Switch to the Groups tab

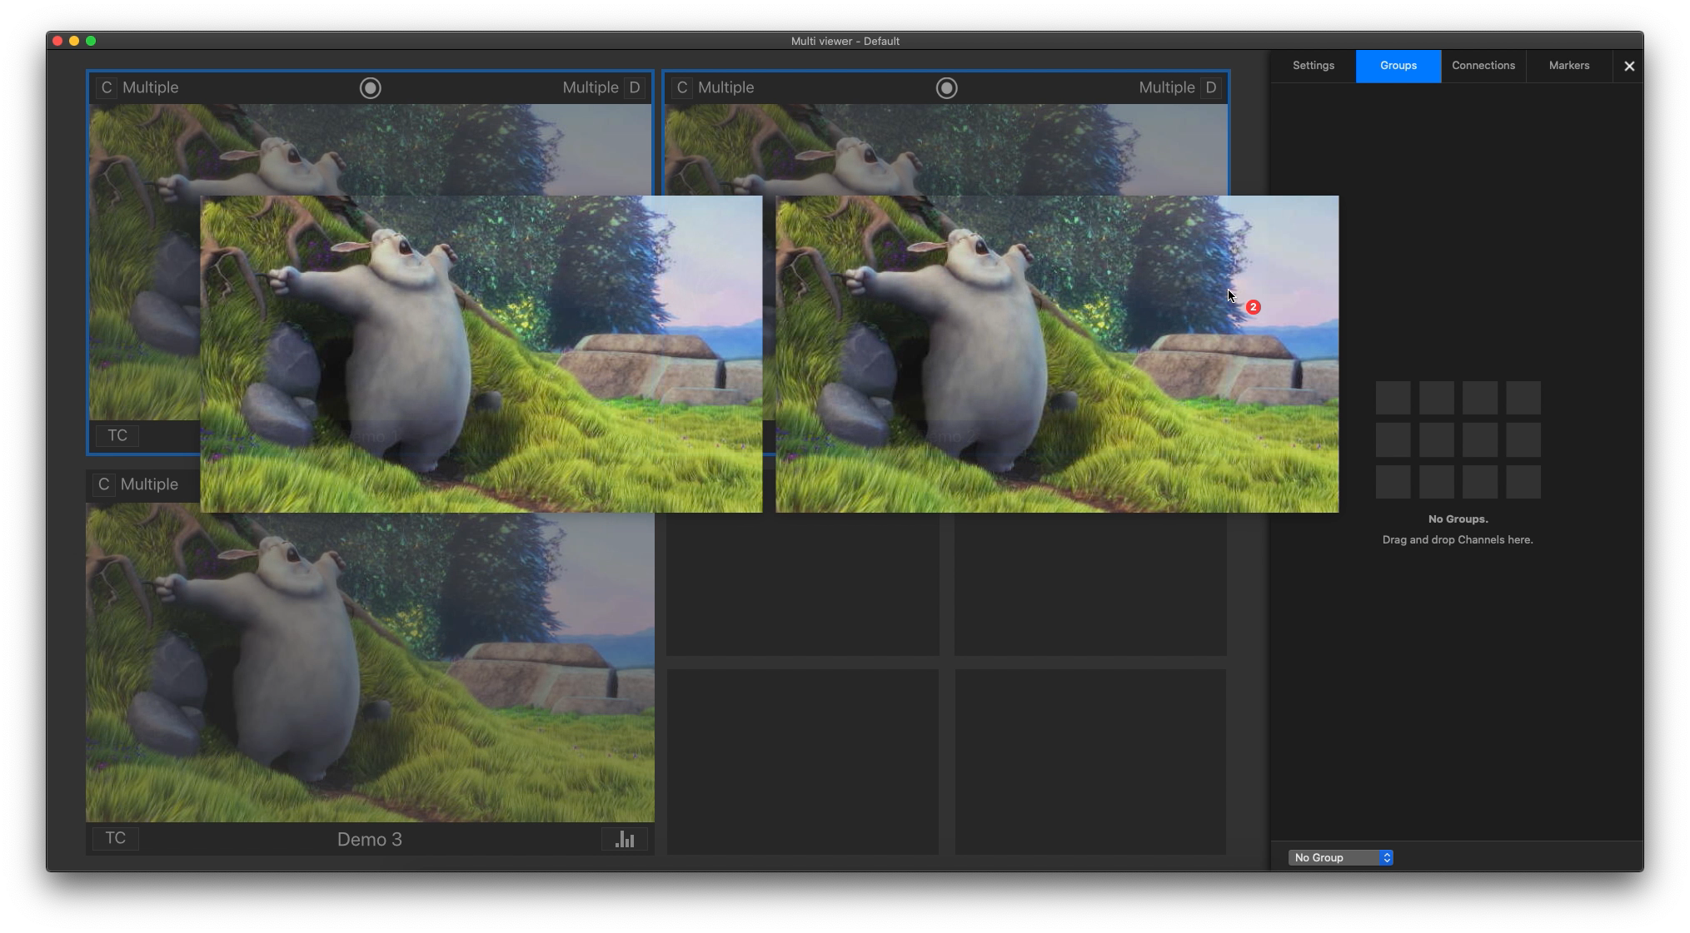[x=1398, y=66]
